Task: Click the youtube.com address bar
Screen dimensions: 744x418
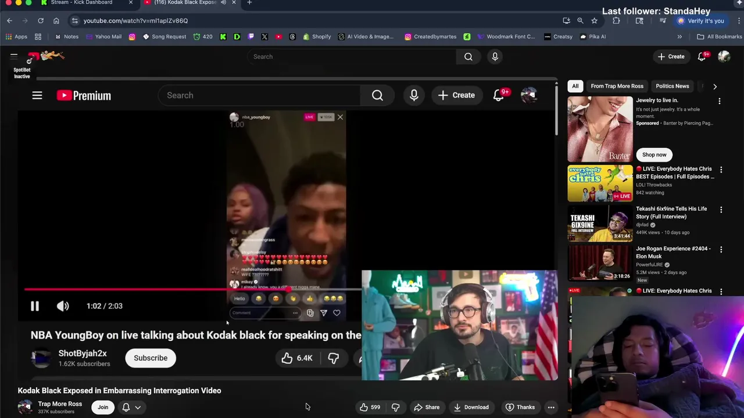Action: [314, 21]
